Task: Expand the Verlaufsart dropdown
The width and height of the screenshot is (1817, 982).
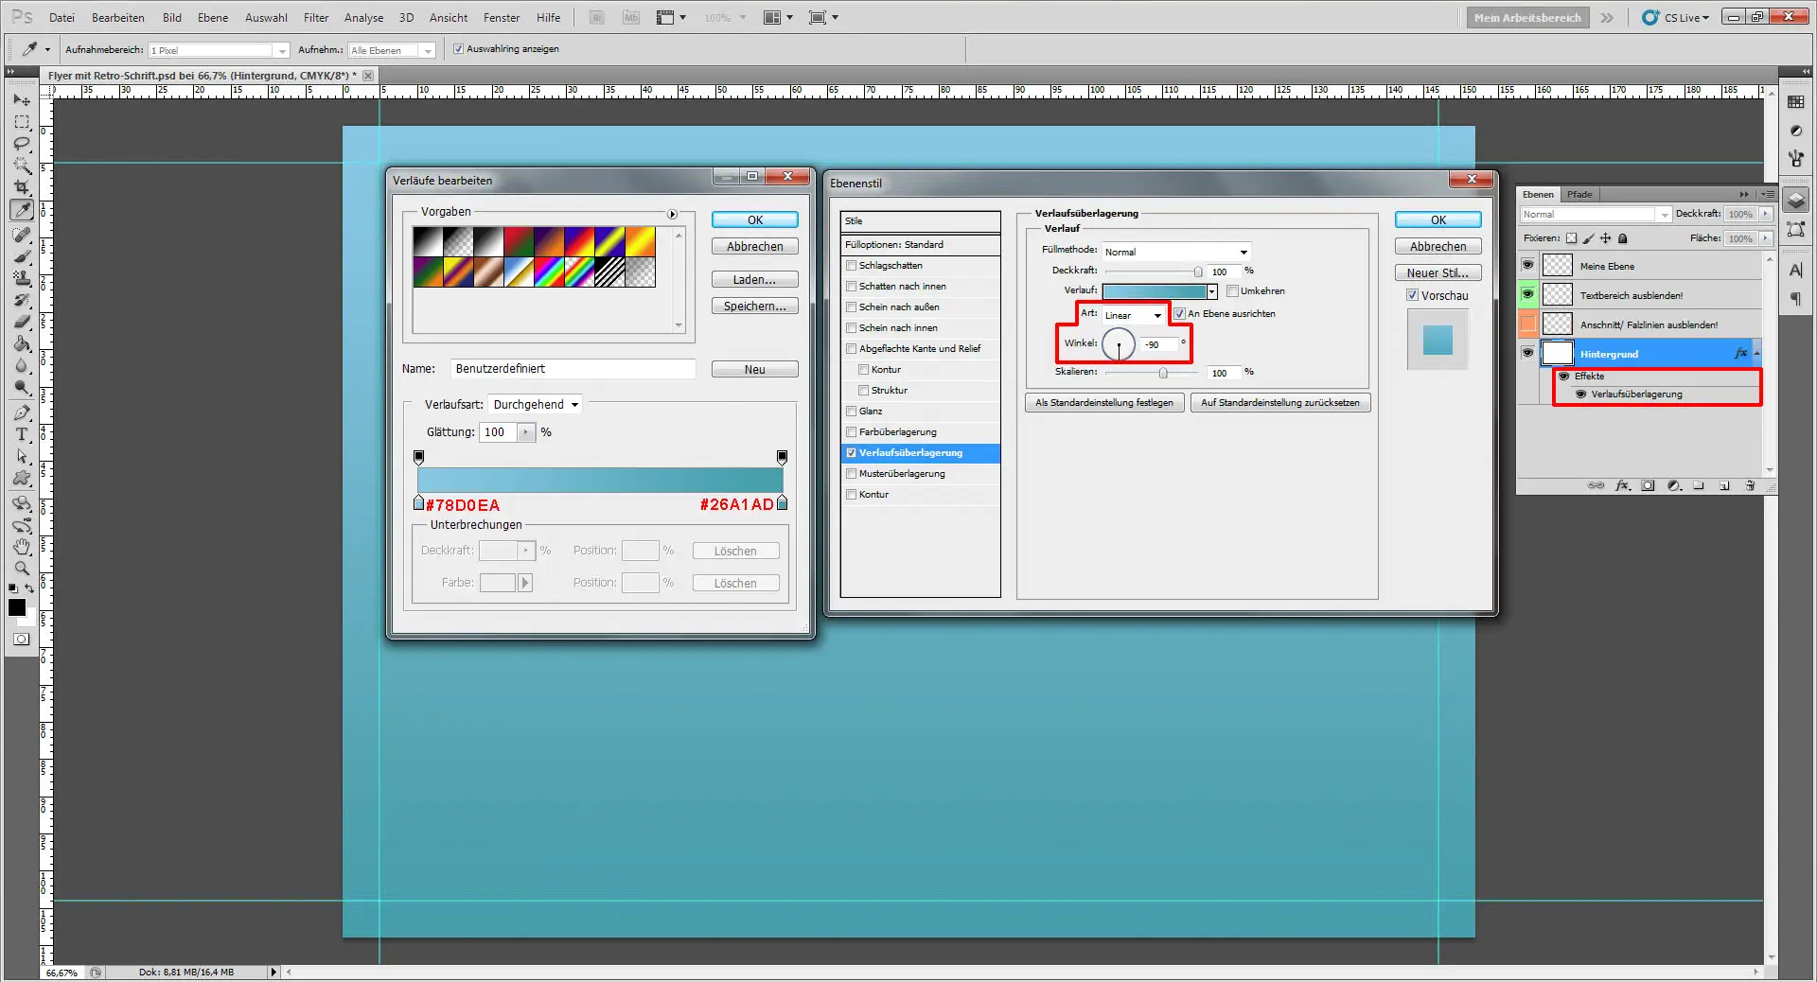Action: (x=535, y=405)
